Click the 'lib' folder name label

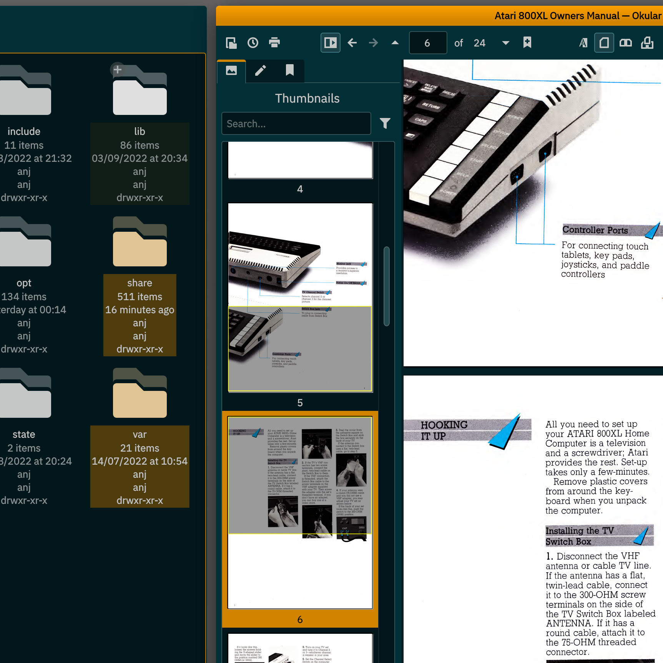140,131
